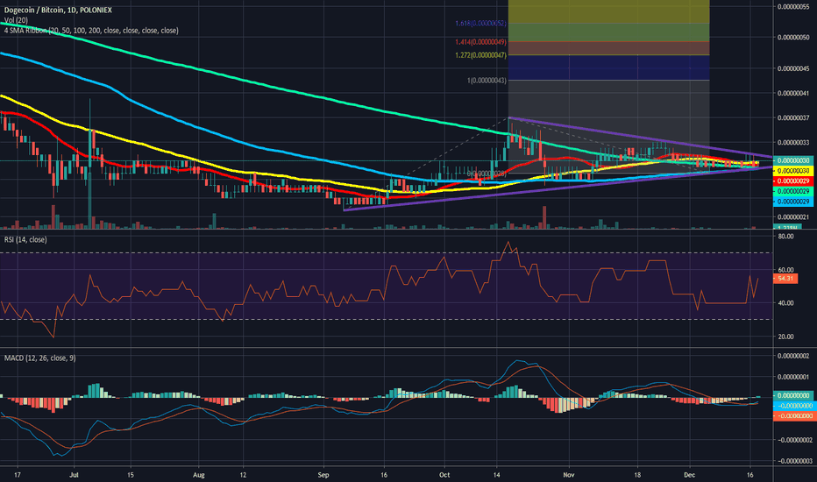Image resolution: width=817 pixels, height=482 pixels.
Task: Click the blue 0.00000029 SMA price tag
Action: [x=793, y=202]
